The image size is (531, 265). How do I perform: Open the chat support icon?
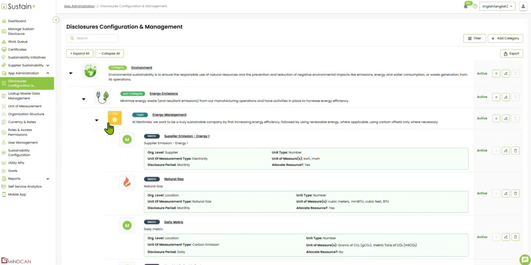[524, 259]
